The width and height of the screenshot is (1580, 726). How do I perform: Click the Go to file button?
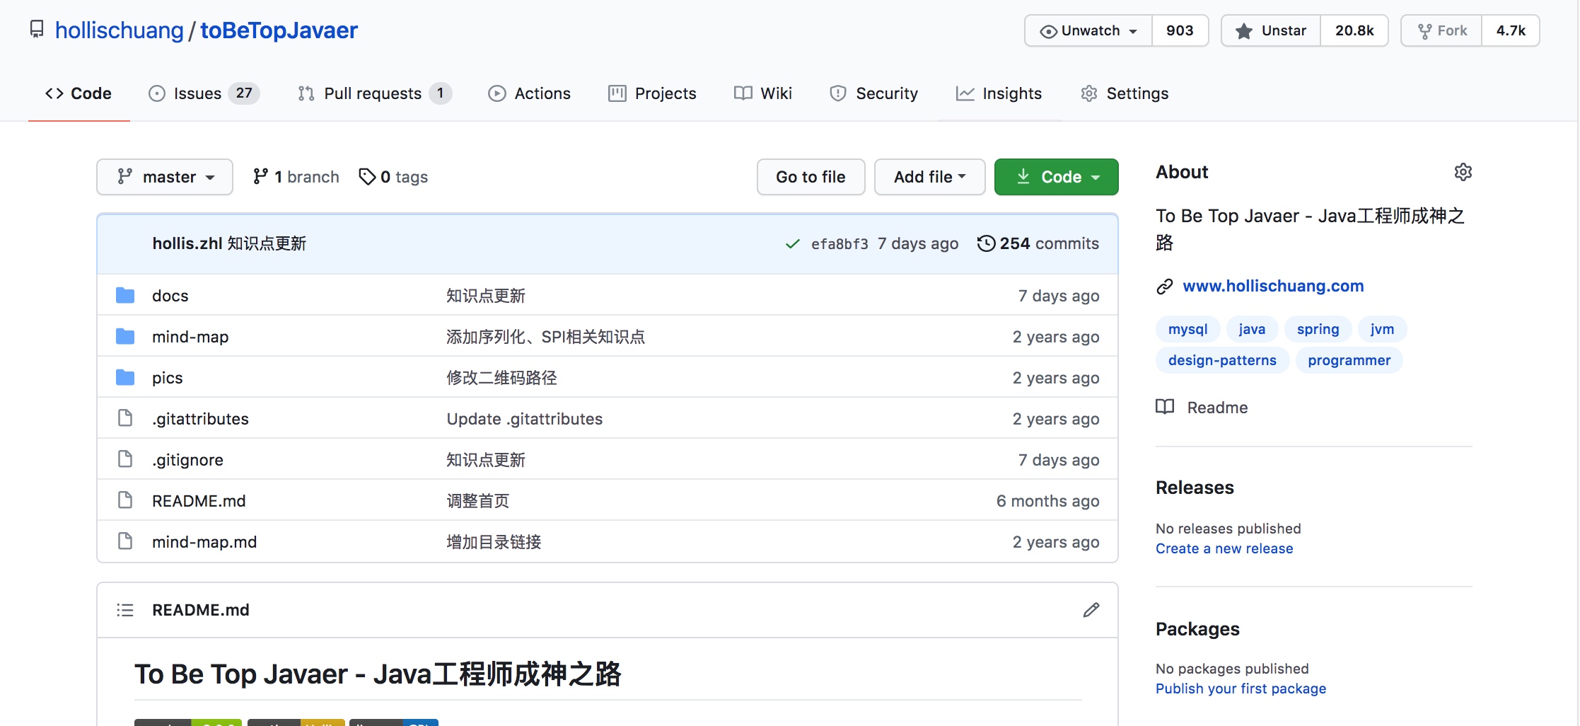point(811,177)
